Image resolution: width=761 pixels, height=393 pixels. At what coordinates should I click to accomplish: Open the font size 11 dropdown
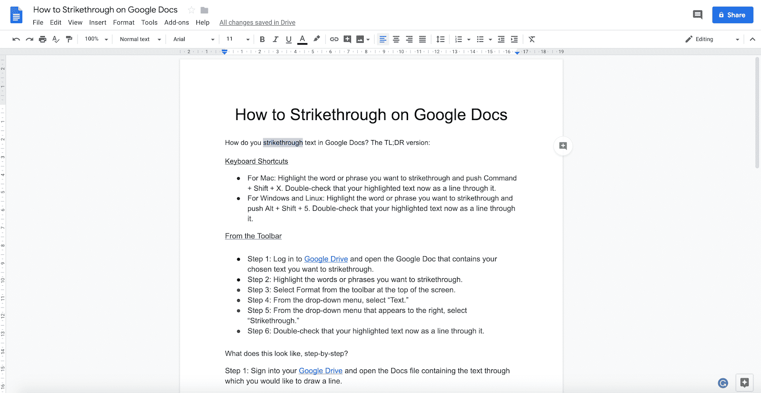click(238, 39)
